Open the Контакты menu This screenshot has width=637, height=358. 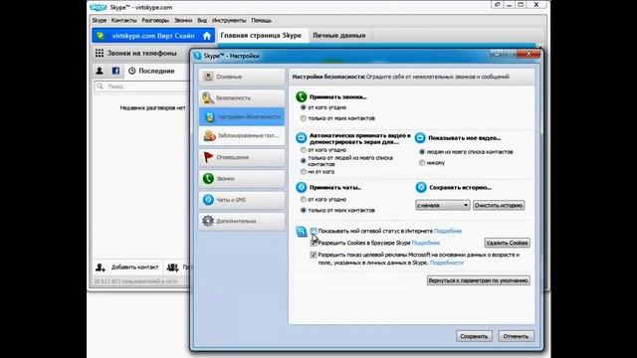[x=123, y=20]
